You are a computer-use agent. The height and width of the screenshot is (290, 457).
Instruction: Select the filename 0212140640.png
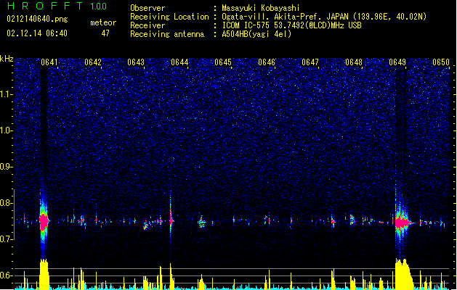[37, 19]
